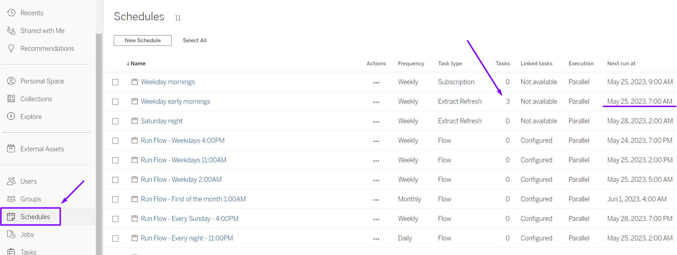Tick checkbox for Run Flow - Every night
Image resolution: width=677 pixels, height=255 pixels.
pyautogui.click(x=115, y=238)
